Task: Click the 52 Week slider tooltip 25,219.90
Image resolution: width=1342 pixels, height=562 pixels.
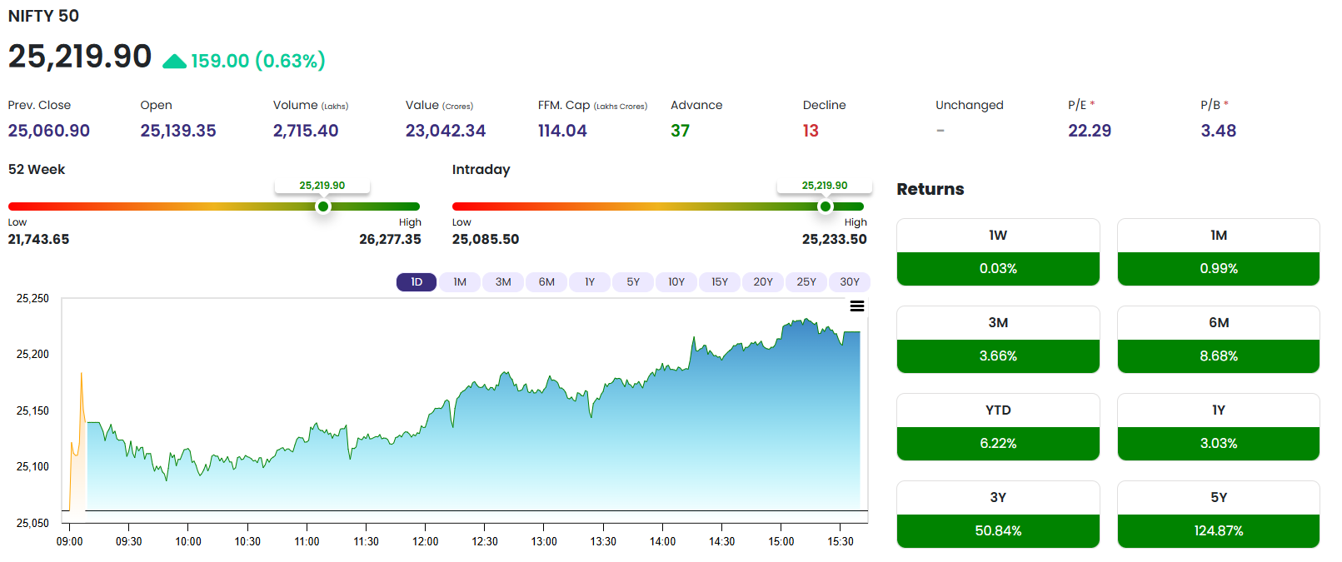Action: pyautogui.click(x=322, y=186)
